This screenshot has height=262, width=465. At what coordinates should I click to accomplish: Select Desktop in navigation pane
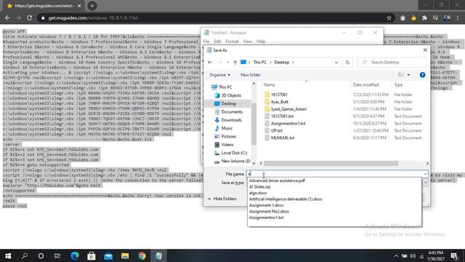coord(229,103)
